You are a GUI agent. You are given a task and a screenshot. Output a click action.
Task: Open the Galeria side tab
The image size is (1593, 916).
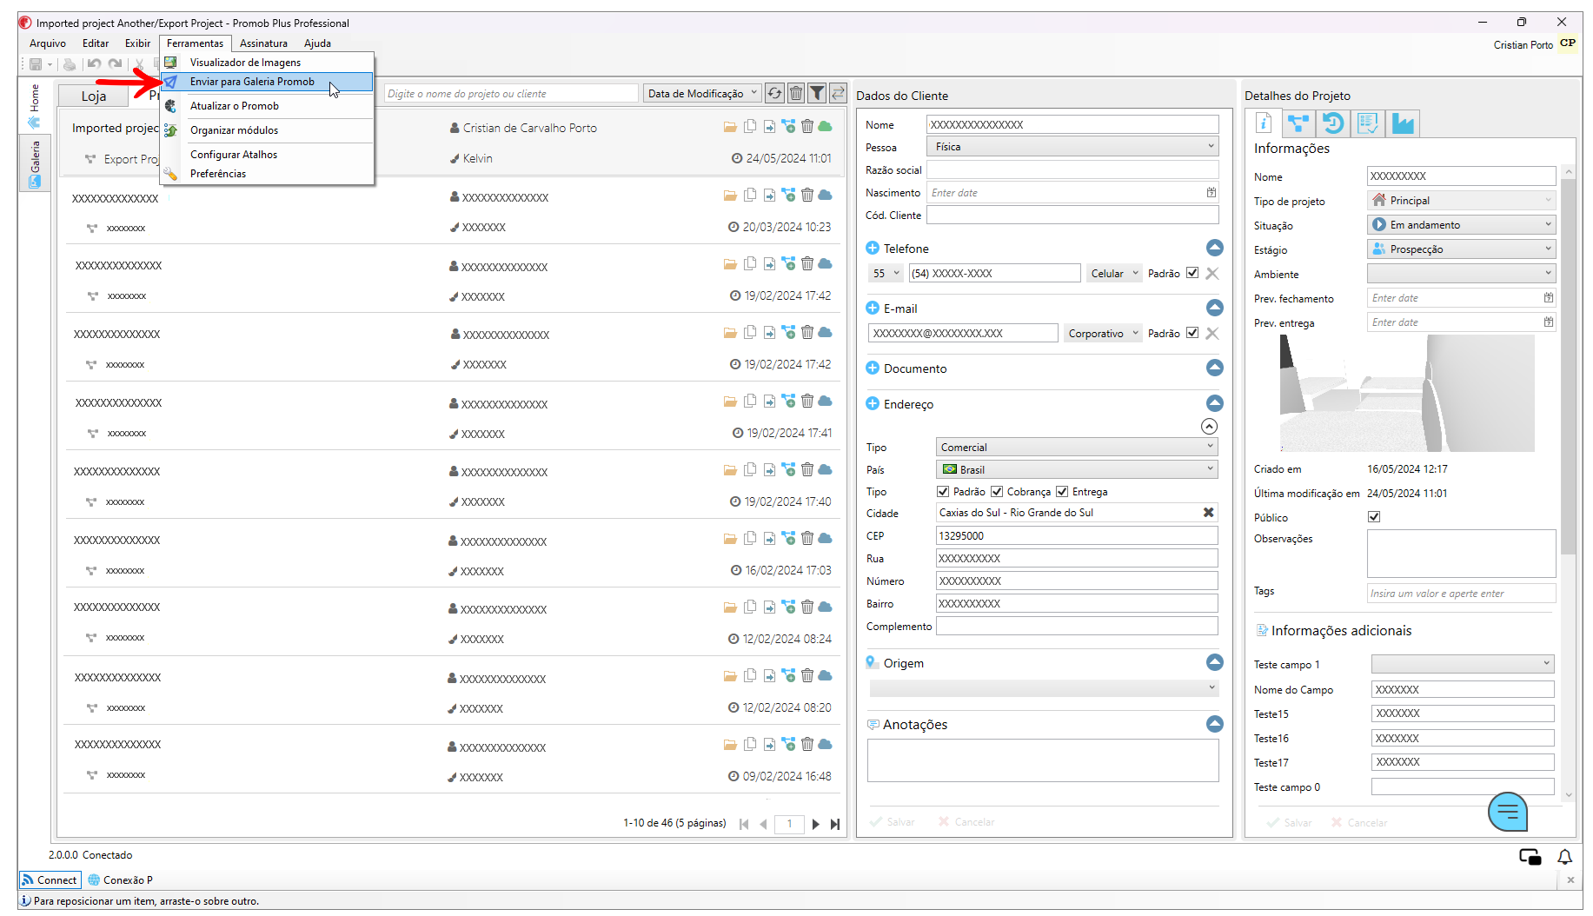tap(35, 163)
